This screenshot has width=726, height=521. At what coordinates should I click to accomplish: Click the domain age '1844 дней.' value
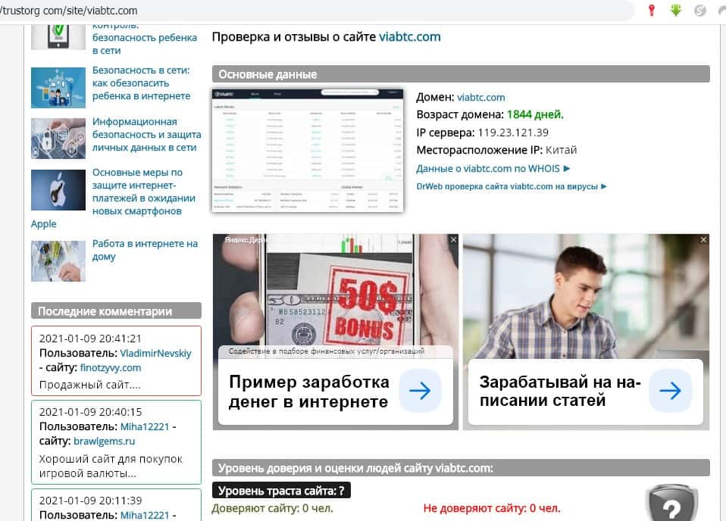[x=535, y=115]
